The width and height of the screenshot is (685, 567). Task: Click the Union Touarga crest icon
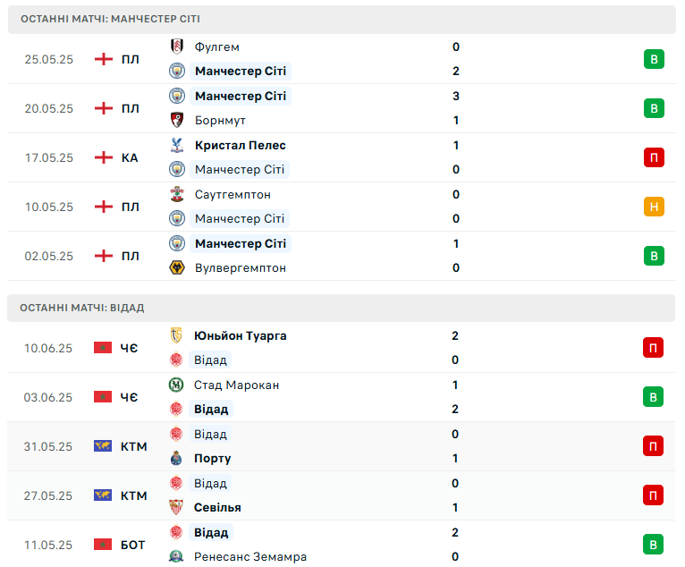coord(176,335)
